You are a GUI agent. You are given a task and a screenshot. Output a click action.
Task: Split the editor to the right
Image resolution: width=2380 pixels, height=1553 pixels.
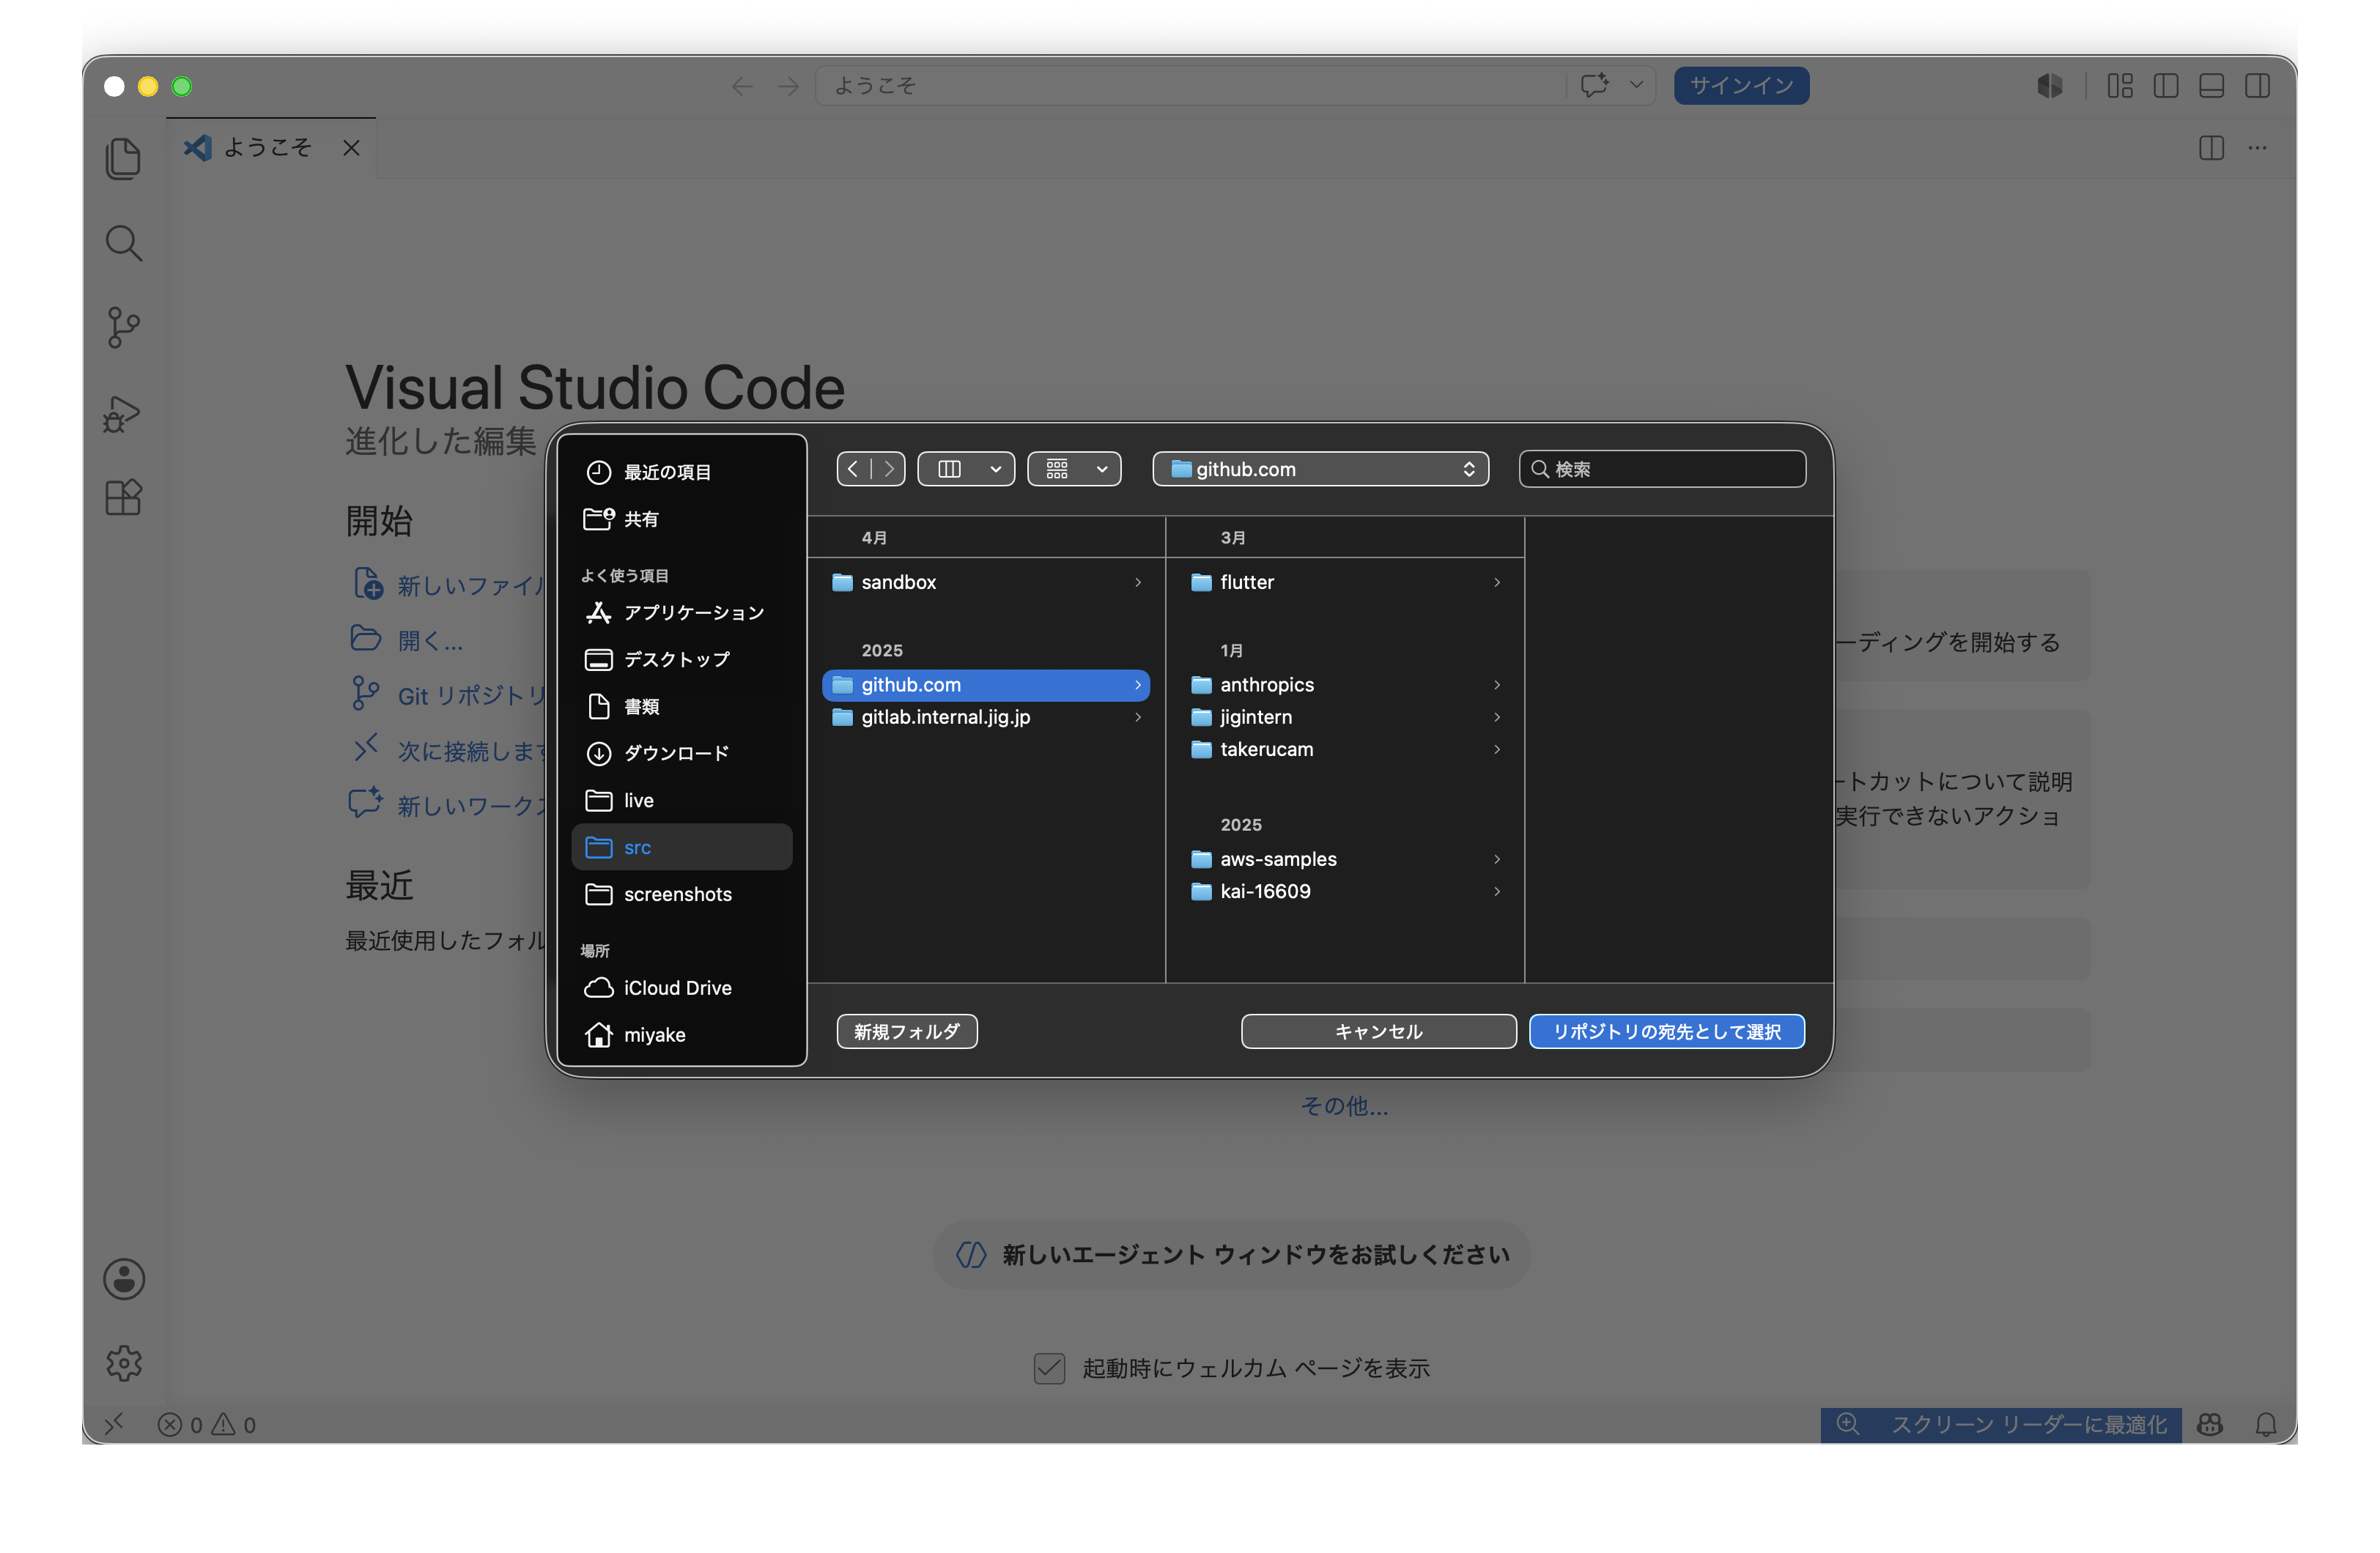click(2211, 148)
